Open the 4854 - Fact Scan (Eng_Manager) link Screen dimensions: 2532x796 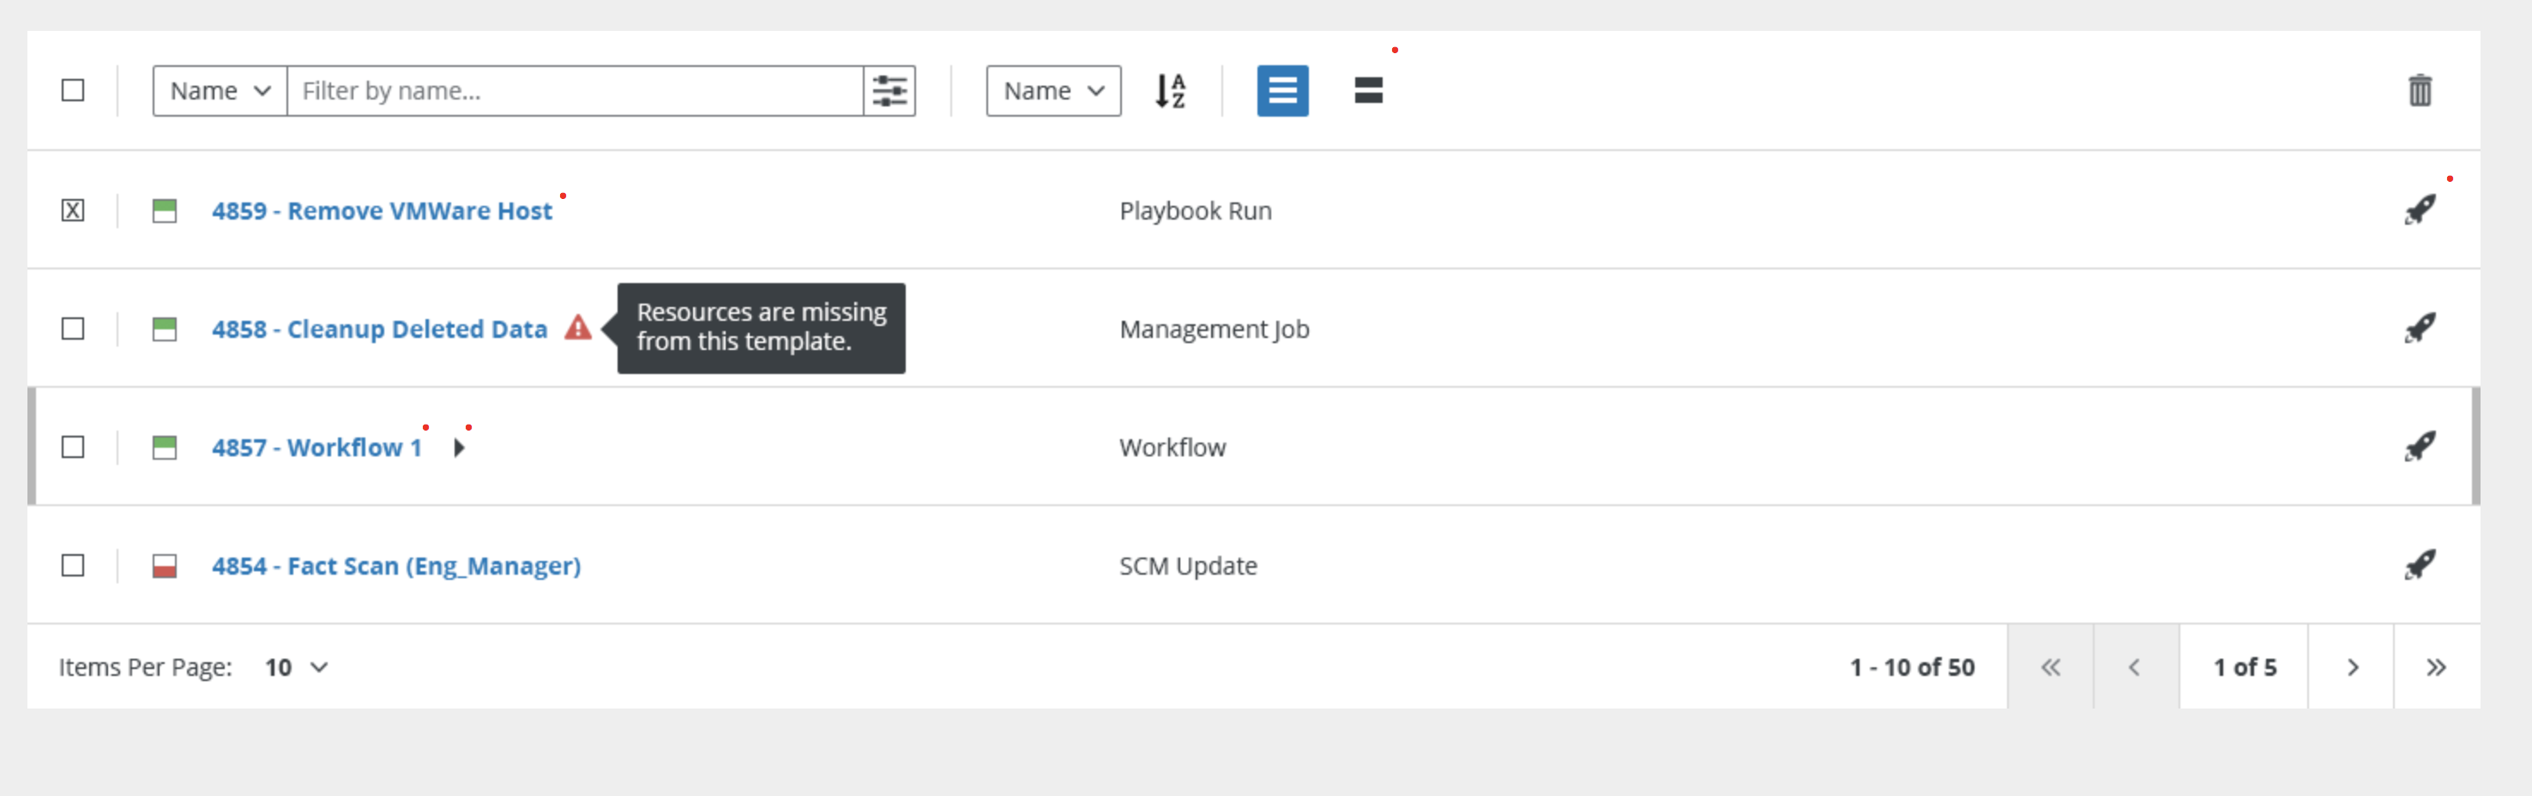click(396, 566)
